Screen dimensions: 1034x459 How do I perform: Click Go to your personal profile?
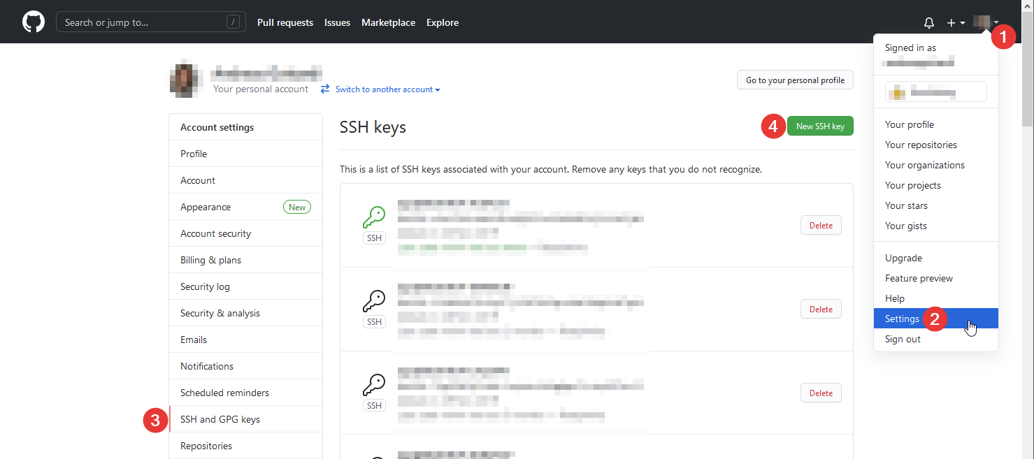tap(794, 80)
